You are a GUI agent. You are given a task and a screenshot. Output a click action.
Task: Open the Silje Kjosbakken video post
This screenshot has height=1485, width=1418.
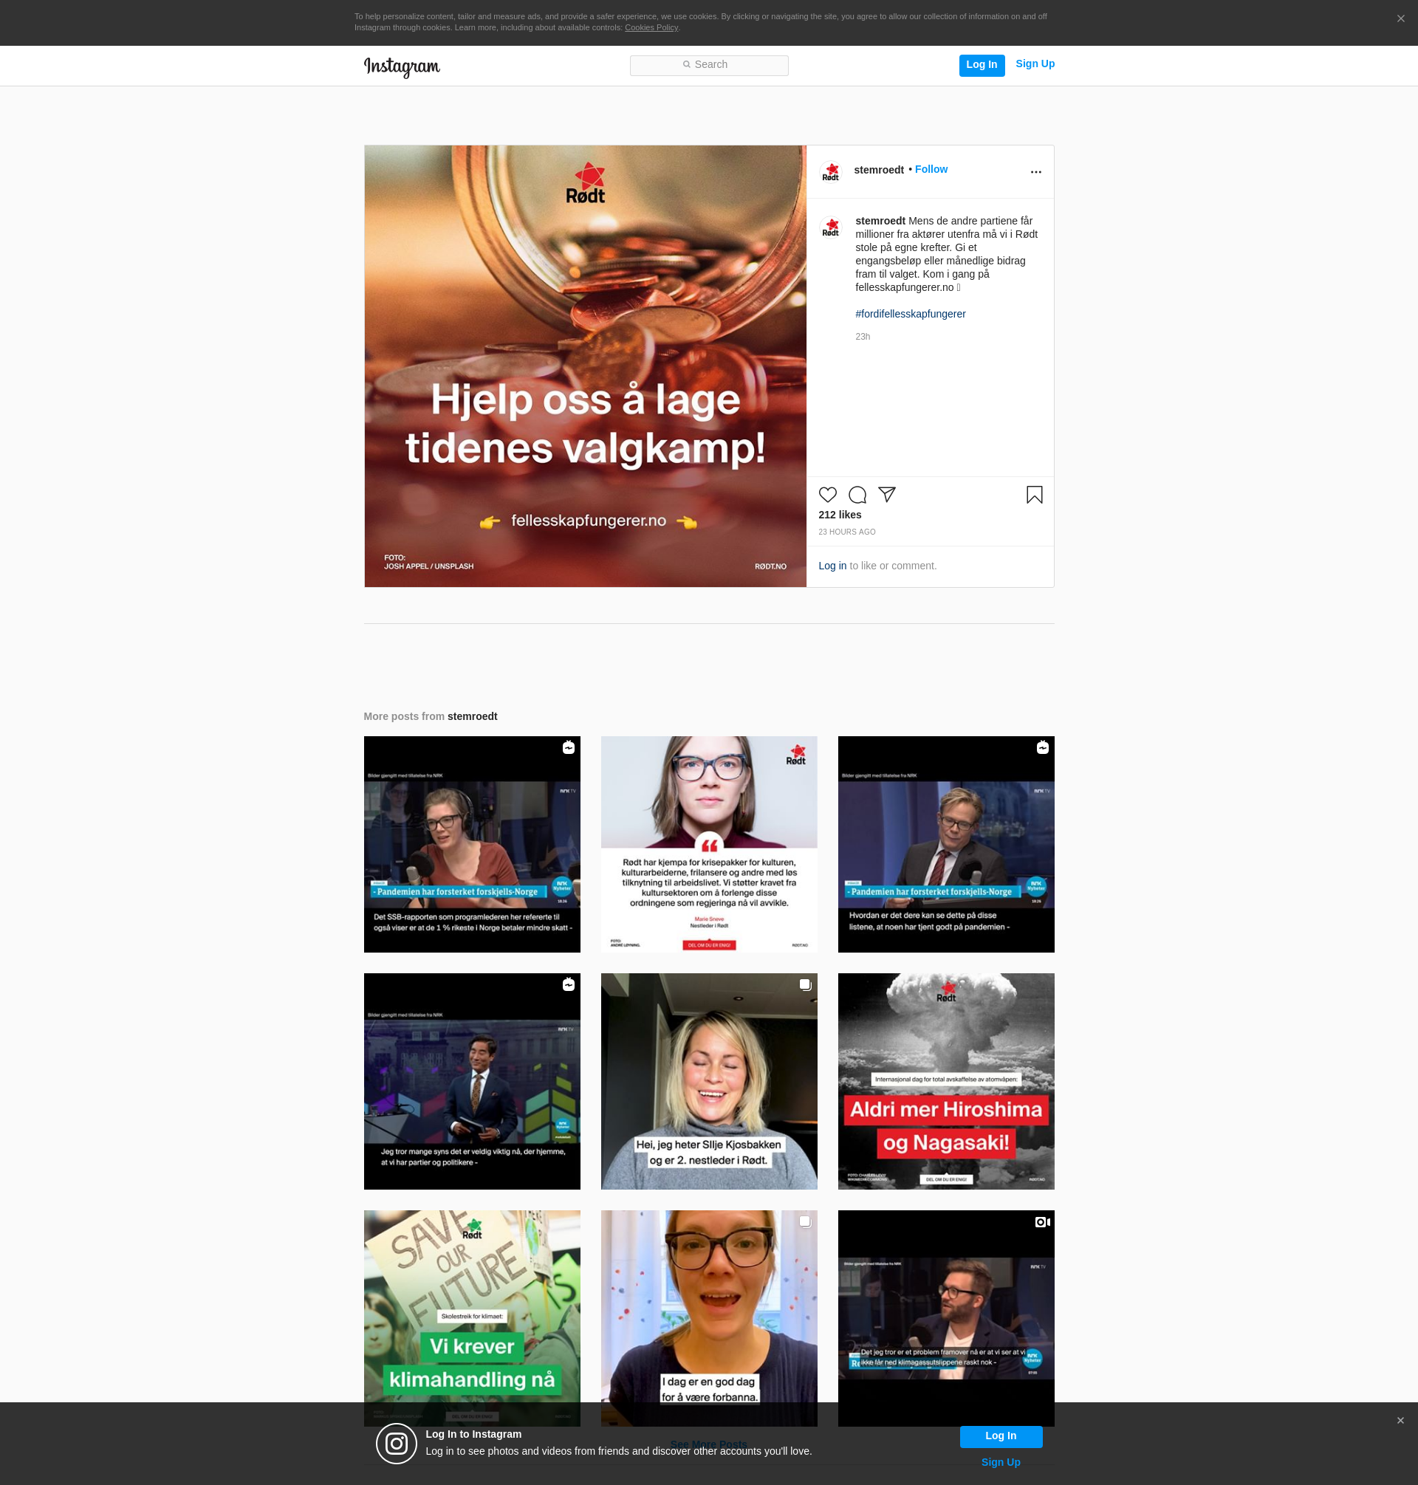708,1080
